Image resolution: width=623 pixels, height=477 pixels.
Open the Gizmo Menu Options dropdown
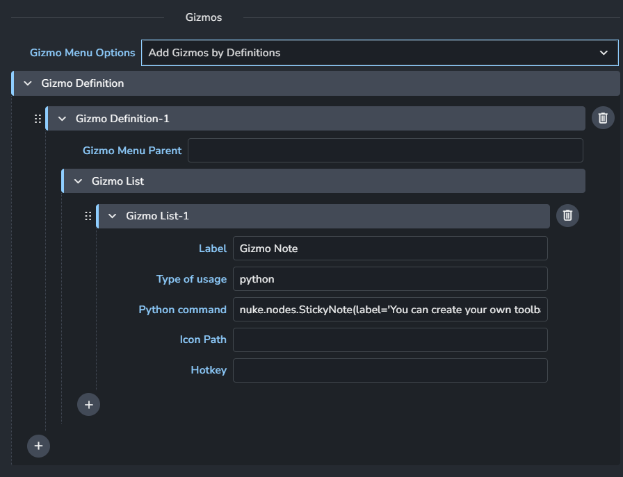click(x=379, y=53)
